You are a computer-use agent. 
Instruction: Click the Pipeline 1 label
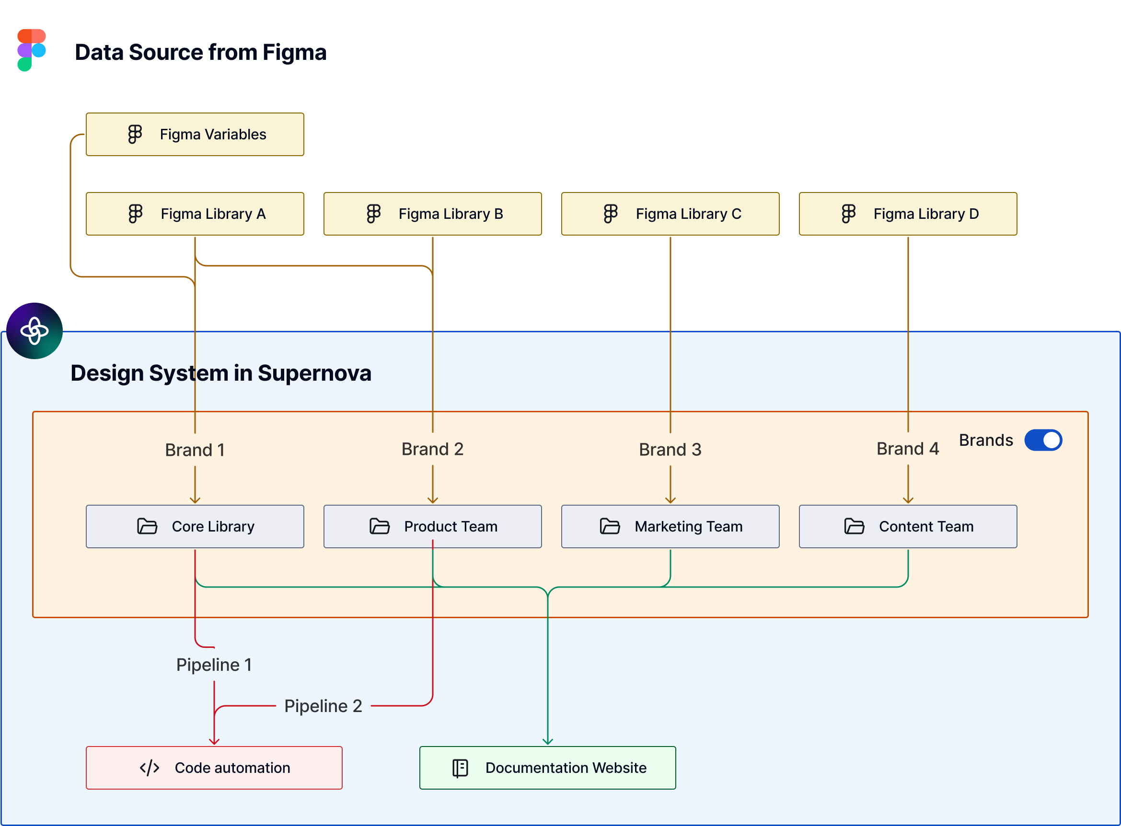coord(214,665)
